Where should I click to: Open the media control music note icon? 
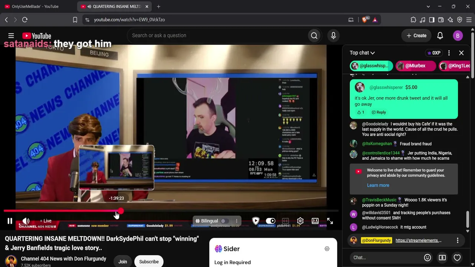[423, 20]
